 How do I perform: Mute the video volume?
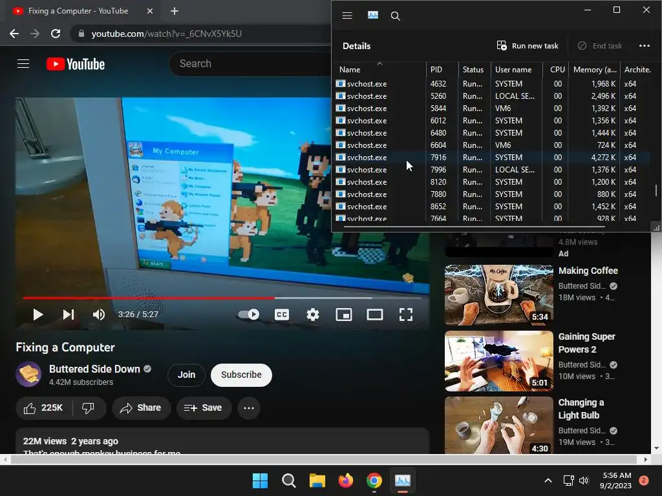click(x=99, y=315)
